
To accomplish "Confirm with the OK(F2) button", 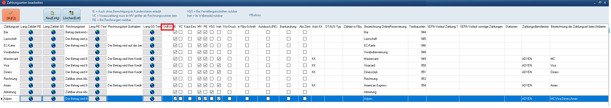I will click(11, 15).
